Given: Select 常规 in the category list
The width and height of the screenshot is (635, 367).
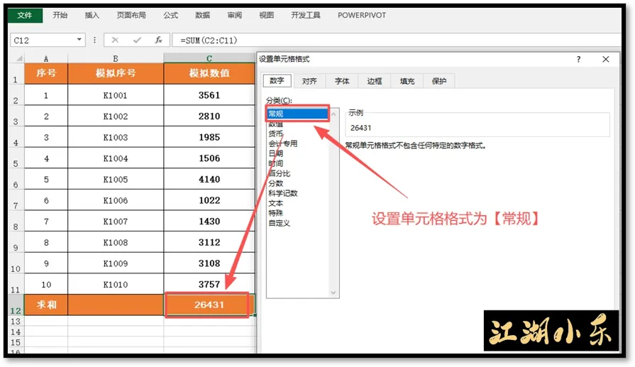Looking at the screenshot, I should [298, 114].
